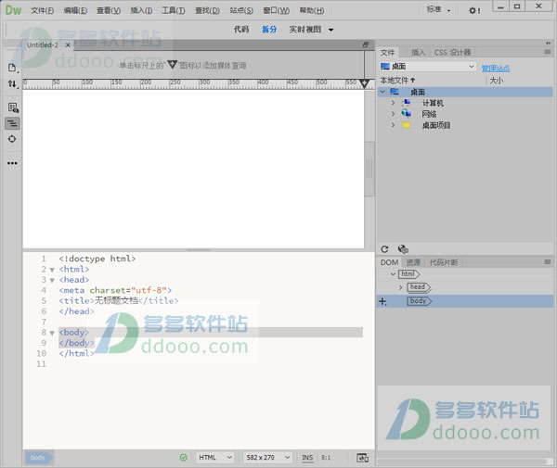557x468 pixels.
Task: Open the 582 x 270 window size dropdown
Action: tap(268, 458)
